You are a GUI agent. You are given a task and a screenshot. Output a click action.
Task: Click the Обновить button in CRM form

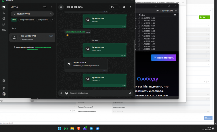pos(208,118)
